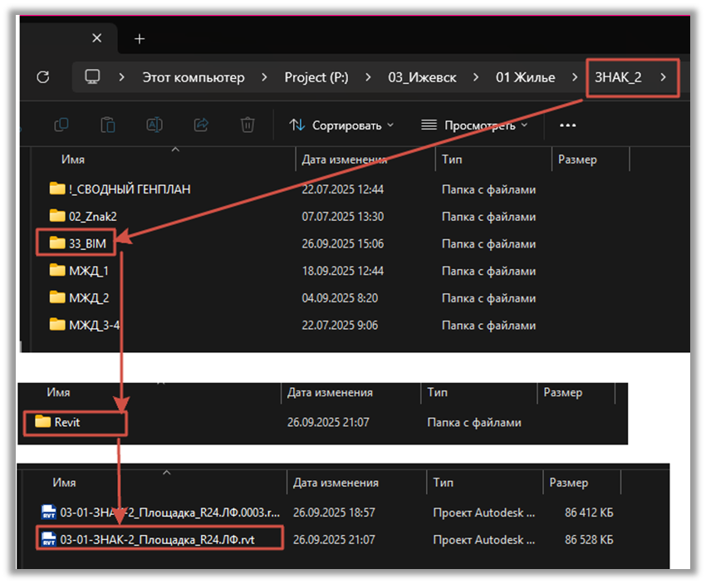The height and width of the screenshot is (584, 706).
Task: Open the Просмотреть dropdown
Action: (x=474, y=125)
